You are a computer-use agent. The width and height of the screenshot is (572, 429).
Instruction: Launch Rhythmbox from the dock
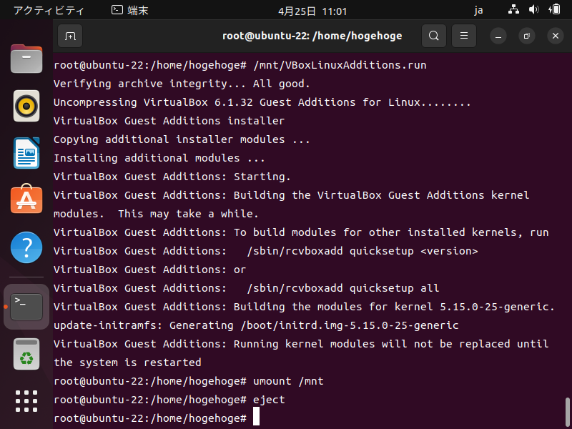click(x=26, y=106)
